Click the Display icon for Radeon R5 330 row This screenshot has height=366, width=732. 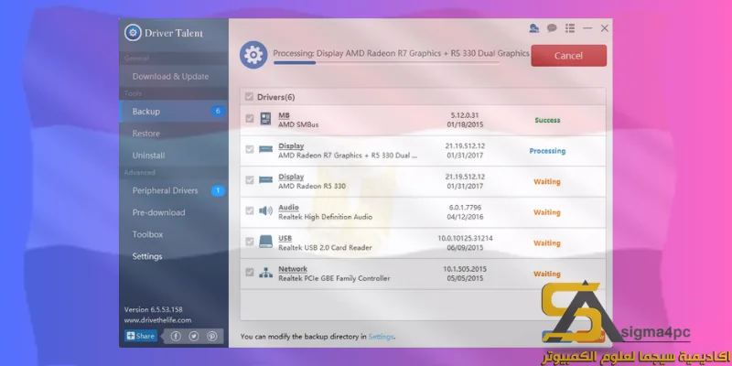(x=265, y=180)
